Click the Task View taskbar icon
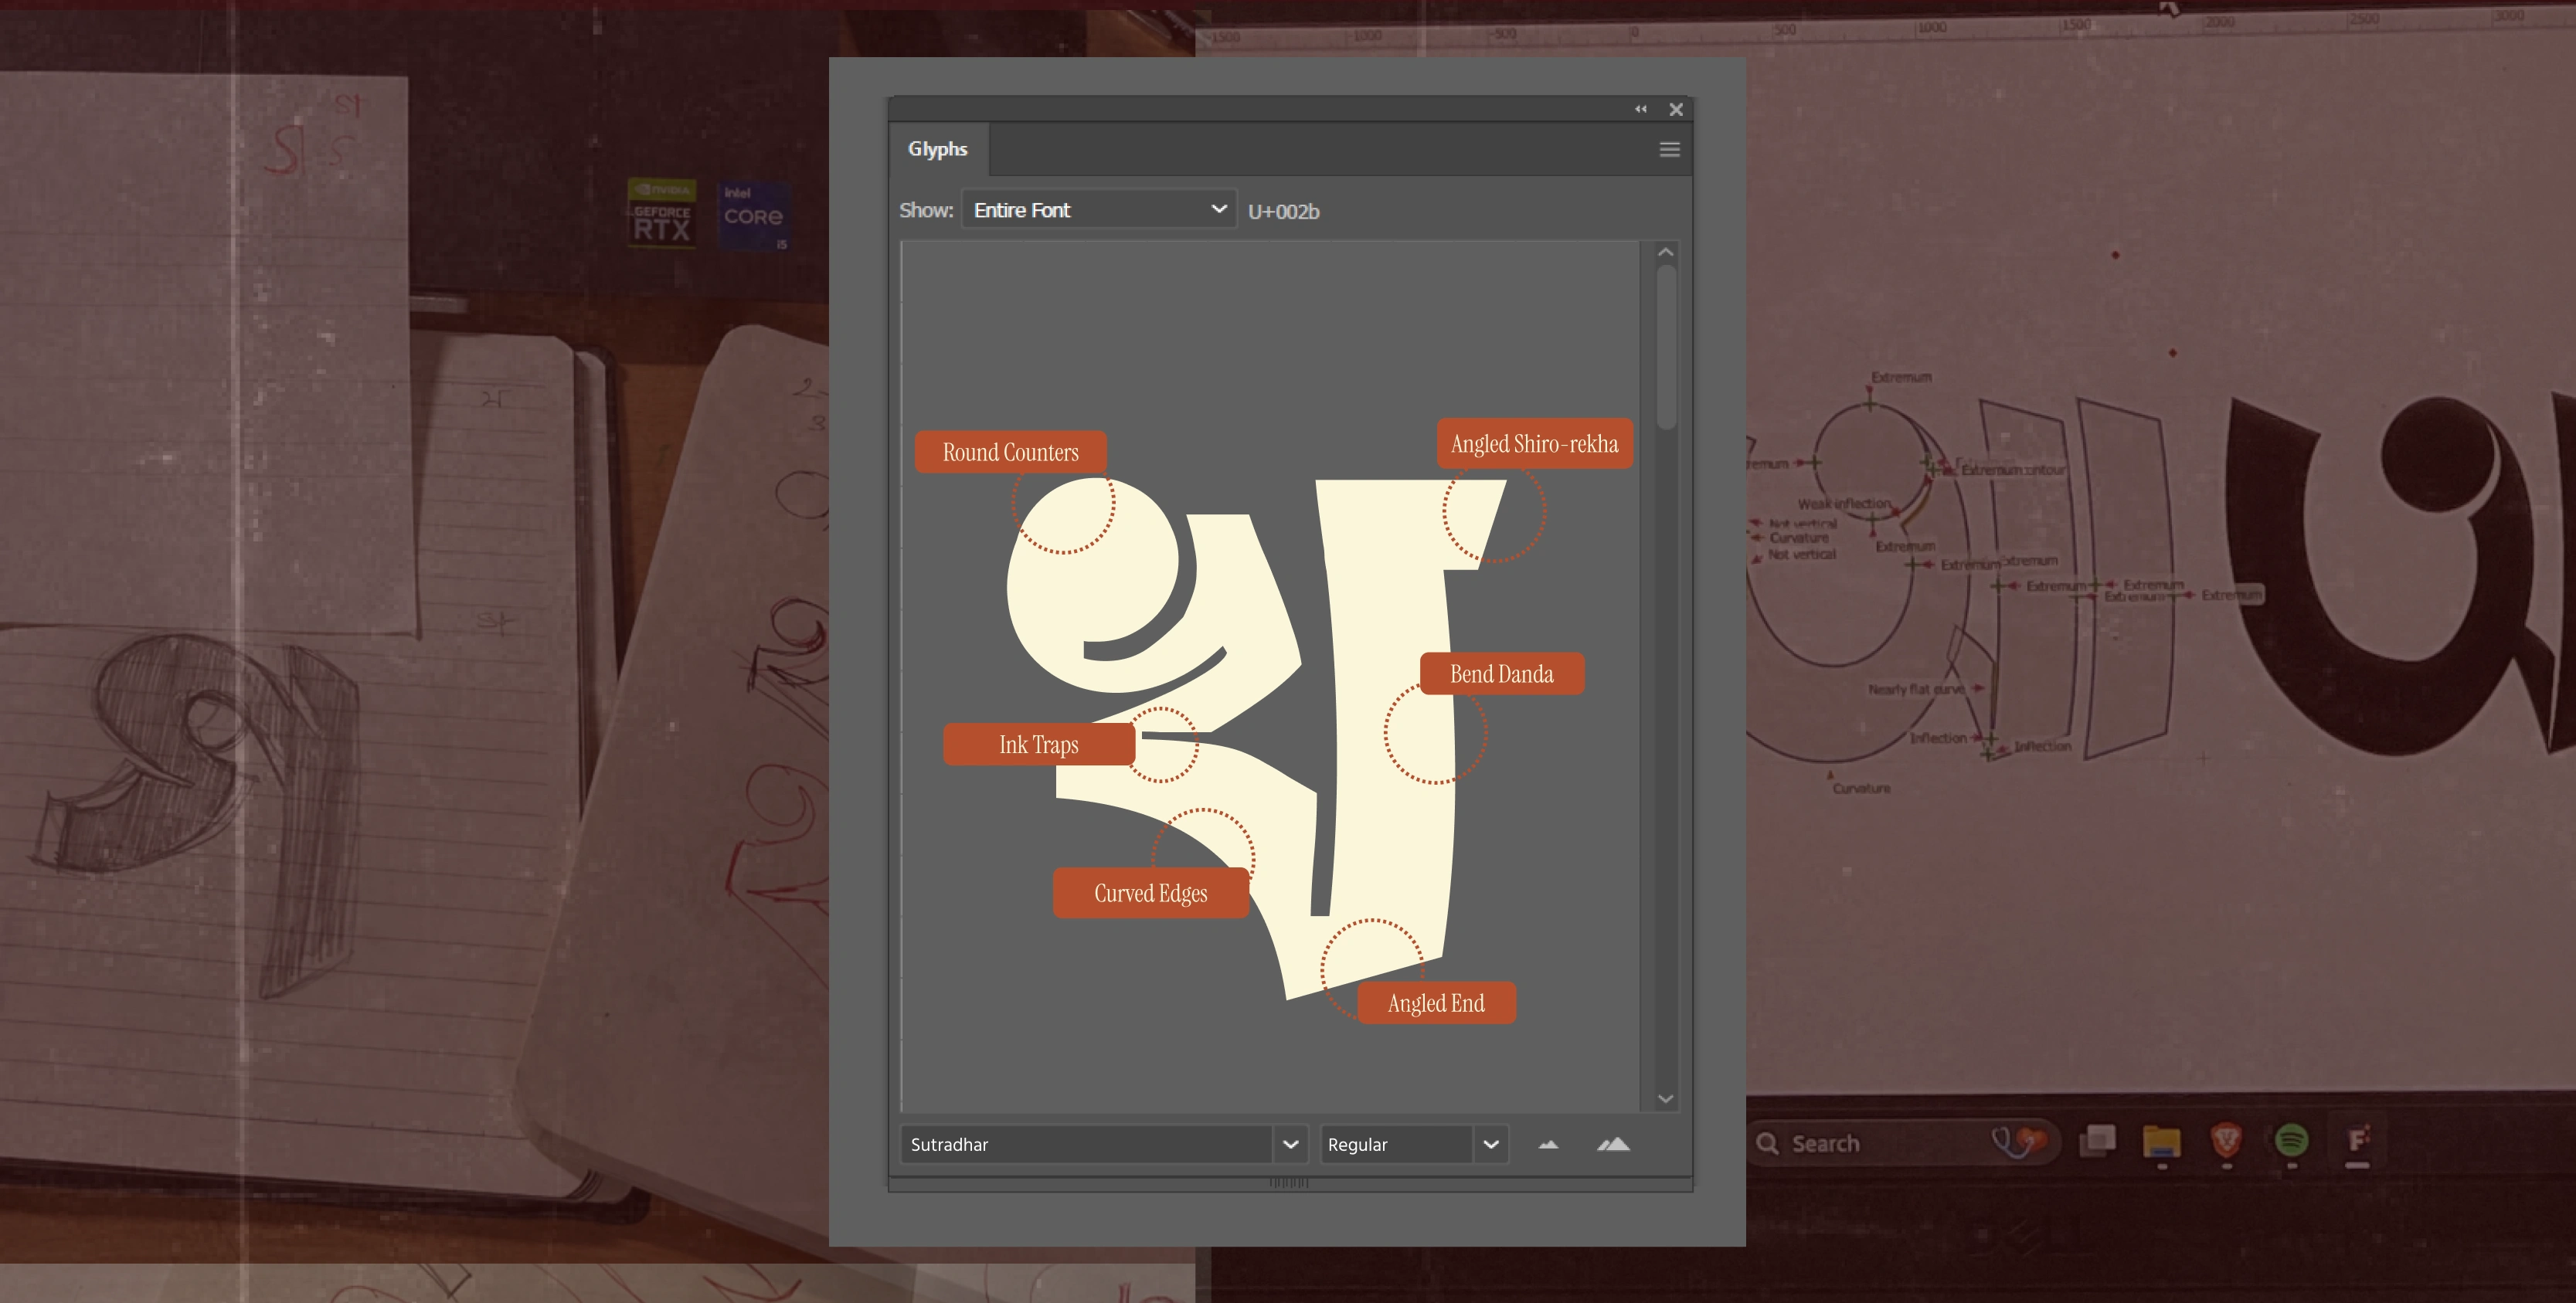This screenshot has width=2576, height=1303. tap(2097, 1141)
